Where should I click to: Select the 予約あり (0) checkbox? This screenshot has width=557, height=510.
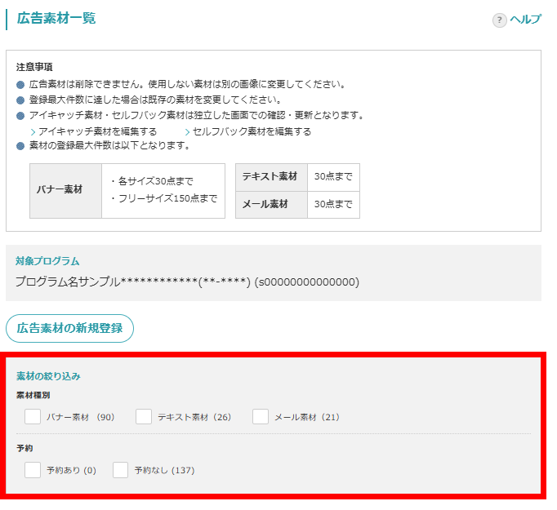point(33,470)
